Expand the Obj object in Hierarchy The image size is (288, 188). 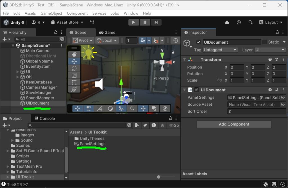coord(18,77)
